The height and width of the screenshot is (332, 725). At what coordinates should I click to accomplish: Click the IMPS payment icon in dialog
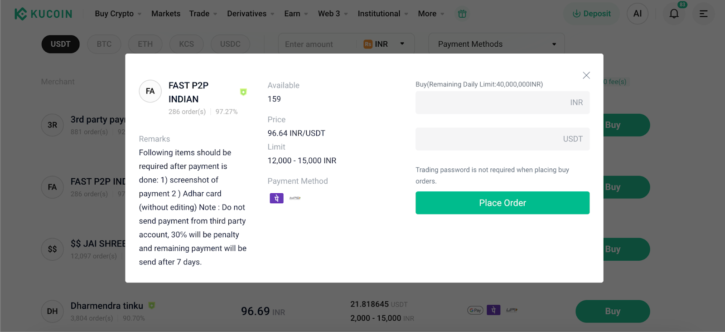tap(295, 198)
